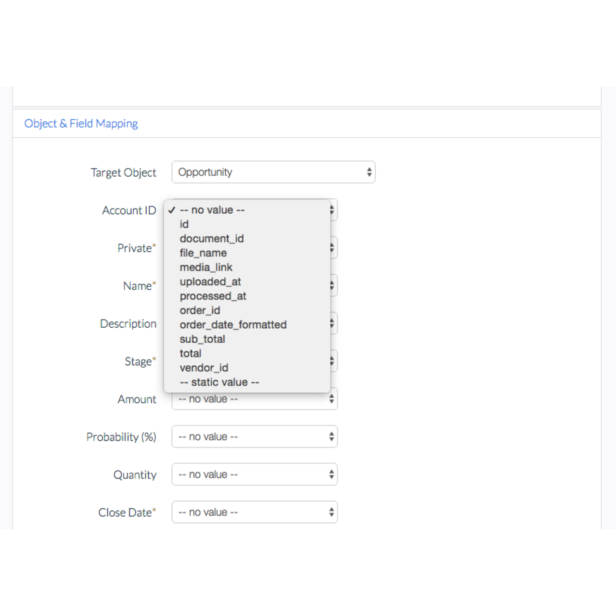Select 'vendor_id' from the dropdown
This screenshot has width=616, height=616.
point(204,368)
